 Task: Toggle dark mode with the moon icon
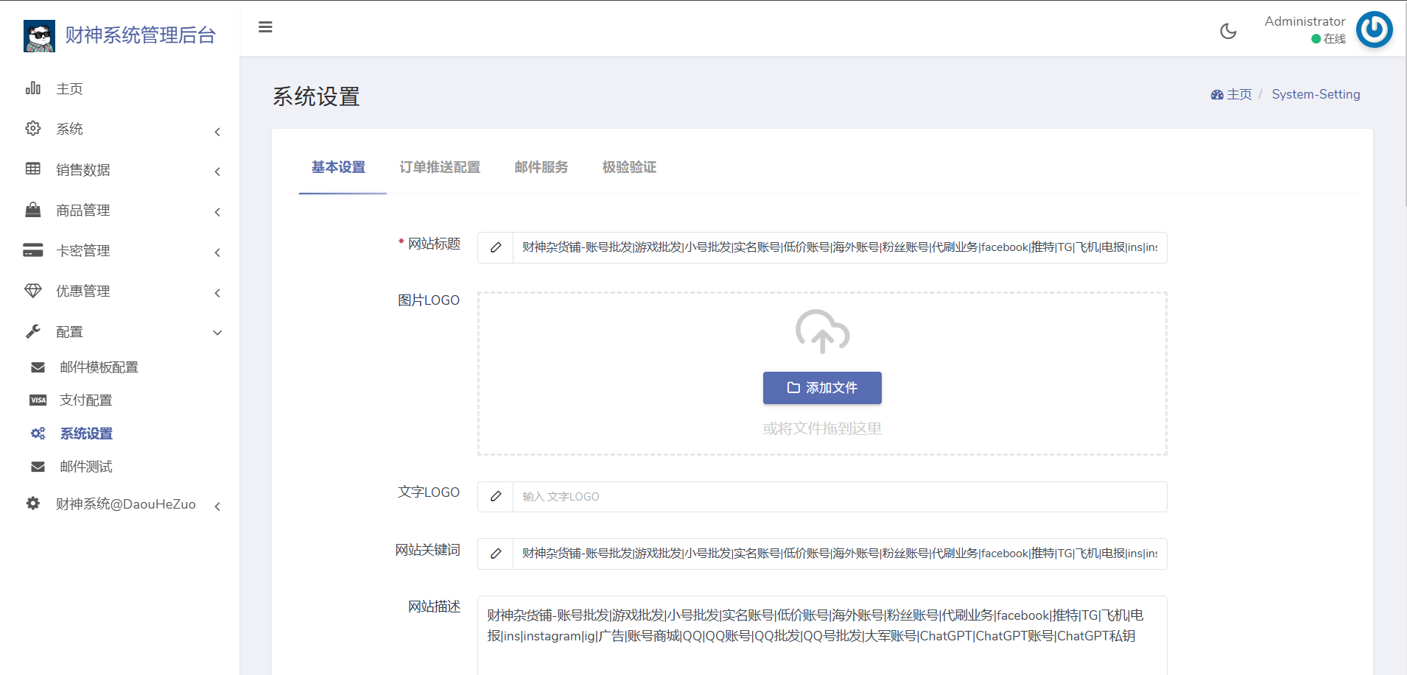point(1228,31)
